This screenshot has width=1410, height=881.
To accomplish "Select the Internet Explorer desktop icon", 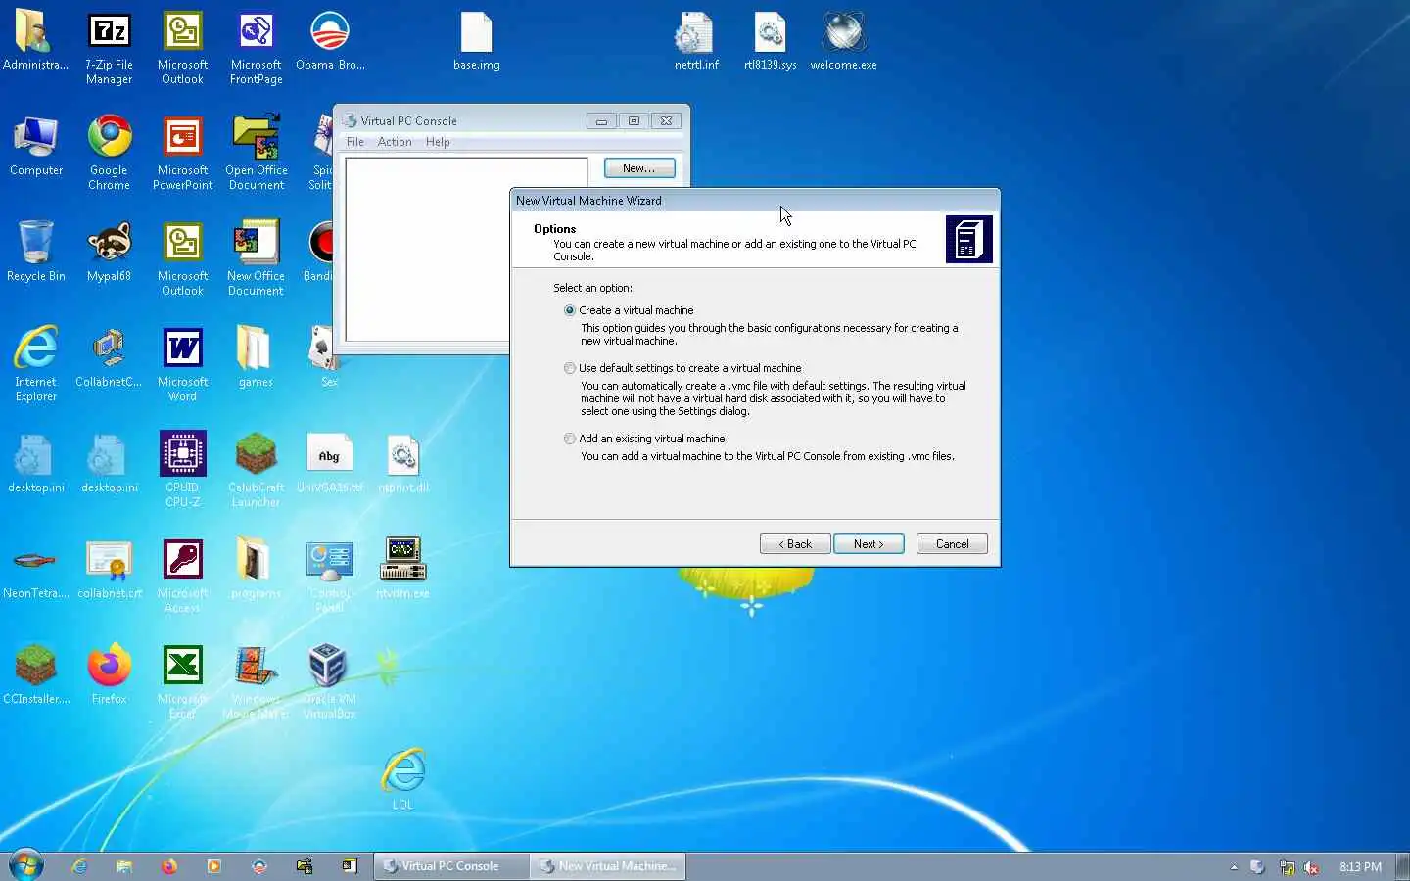I will (36, 365).
